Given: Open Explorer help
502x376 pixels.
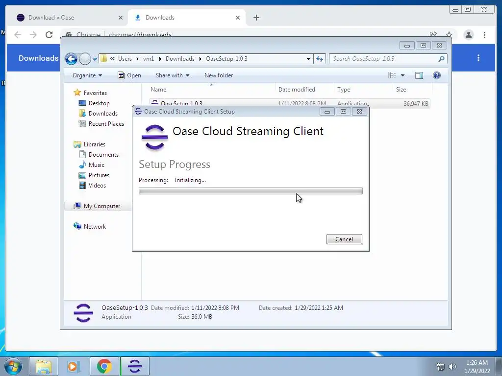Looking at the screenshot, I should click(x=437, y=75).
